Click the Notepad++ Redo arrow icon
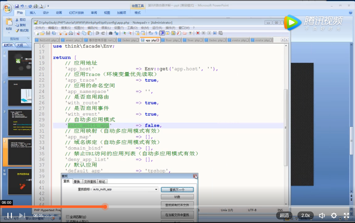The image size is (355, 223). click(103, 33)
